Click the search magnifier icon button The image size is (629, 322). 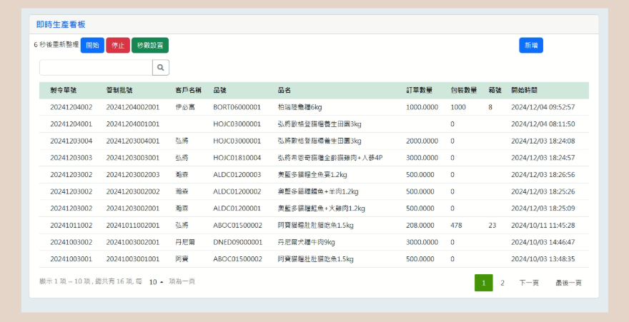pyautogui.click(x=161, y=67)
